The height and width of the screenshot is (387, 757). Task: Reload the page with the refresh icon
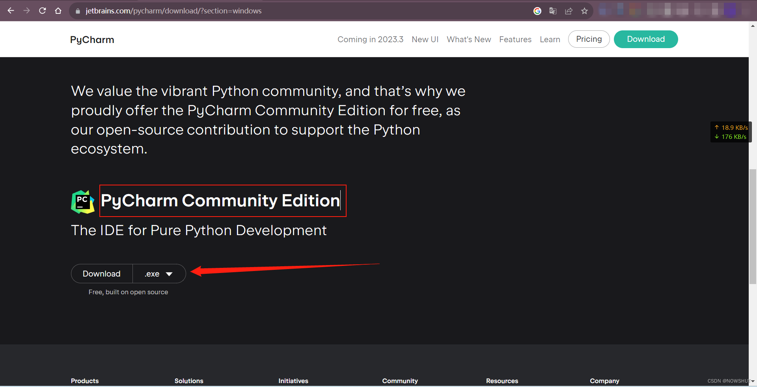(43, 11)
